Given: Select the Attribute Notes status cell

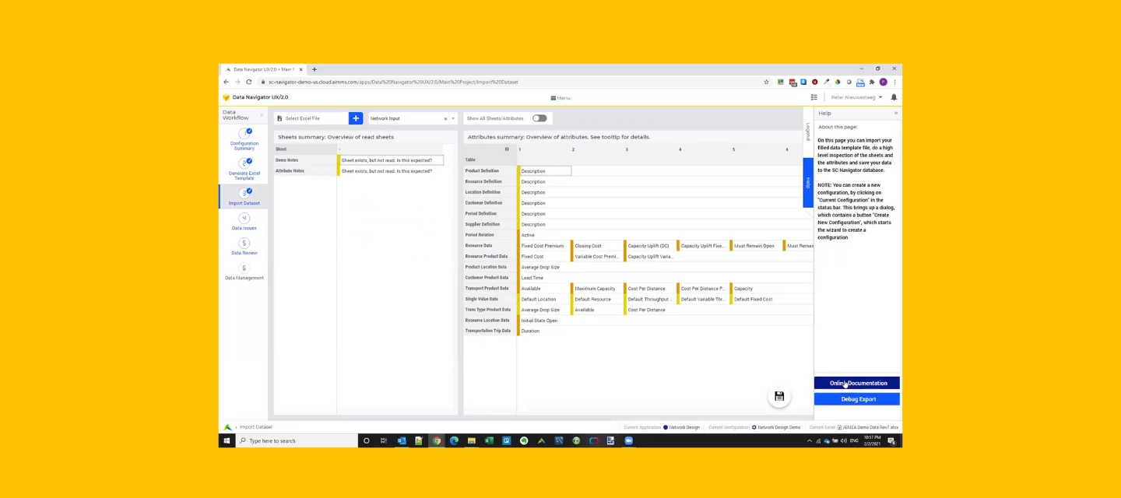Looking at the screenshot, I should pos(392,170).
